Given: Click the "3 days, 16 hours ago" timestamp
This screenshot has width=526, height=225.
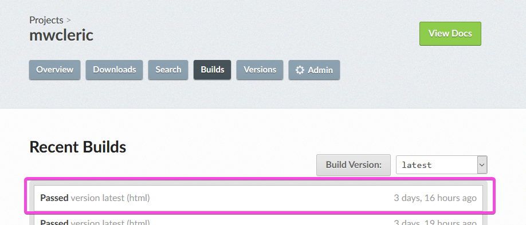Looking at the screenshot, I should pos(435,198).
